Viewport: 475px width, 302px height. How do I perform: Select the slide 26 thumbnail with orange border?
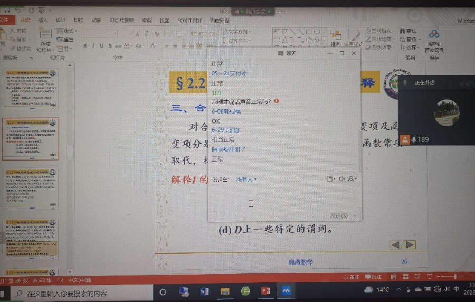[31, 139]
